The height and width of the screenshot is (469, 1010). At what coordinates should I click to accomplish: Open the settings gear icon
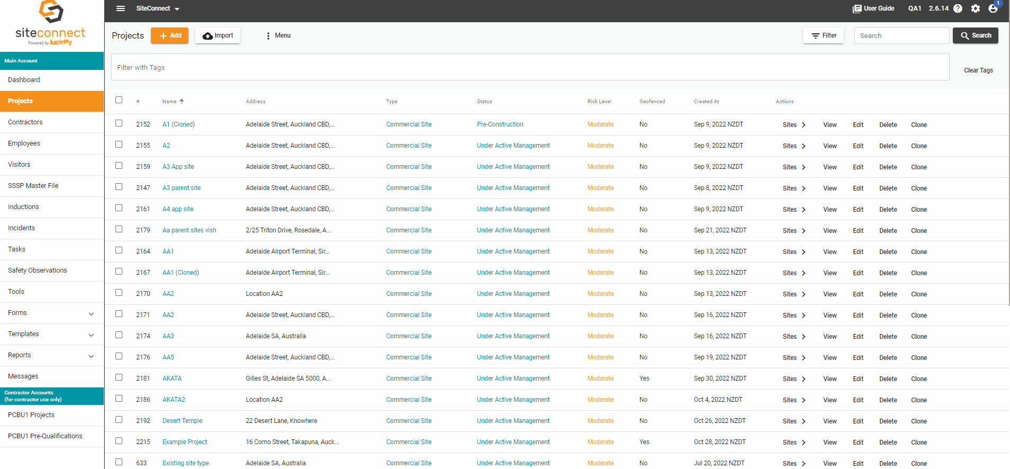[x=976, y=8]
